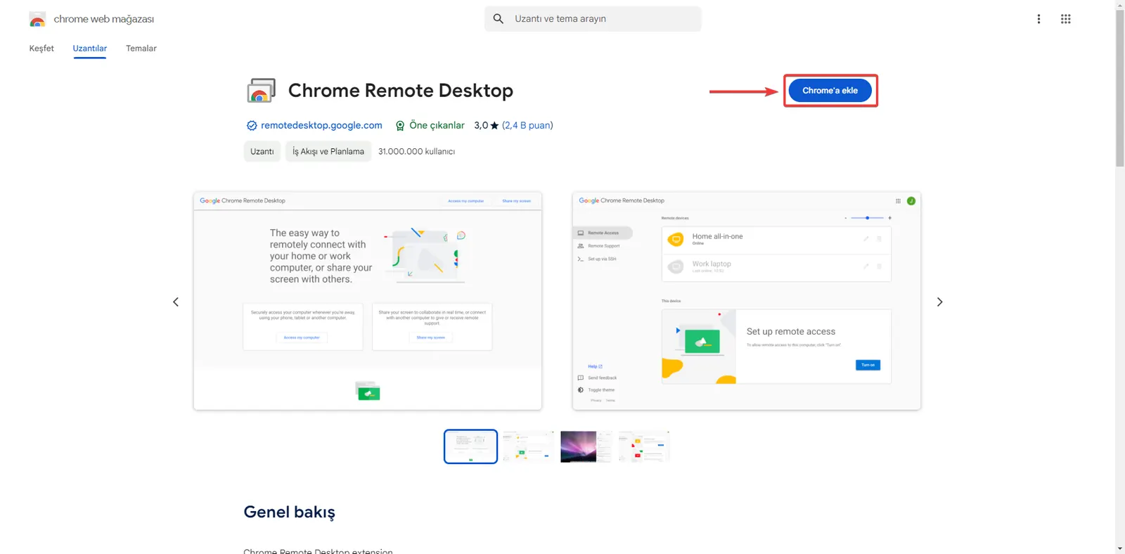Show the next screenshot with right arrow

coord(939,302)
